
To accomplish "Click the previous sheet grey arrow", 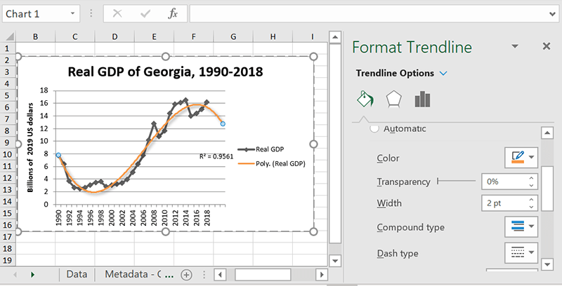I will 15,275.
